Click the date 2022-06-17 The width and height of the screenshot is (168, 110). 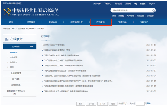pyautogui.click(x=151, y=45)
